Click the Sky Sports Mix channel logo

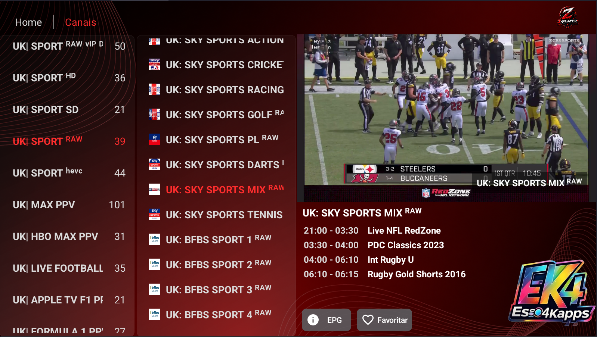pos(155,190)
